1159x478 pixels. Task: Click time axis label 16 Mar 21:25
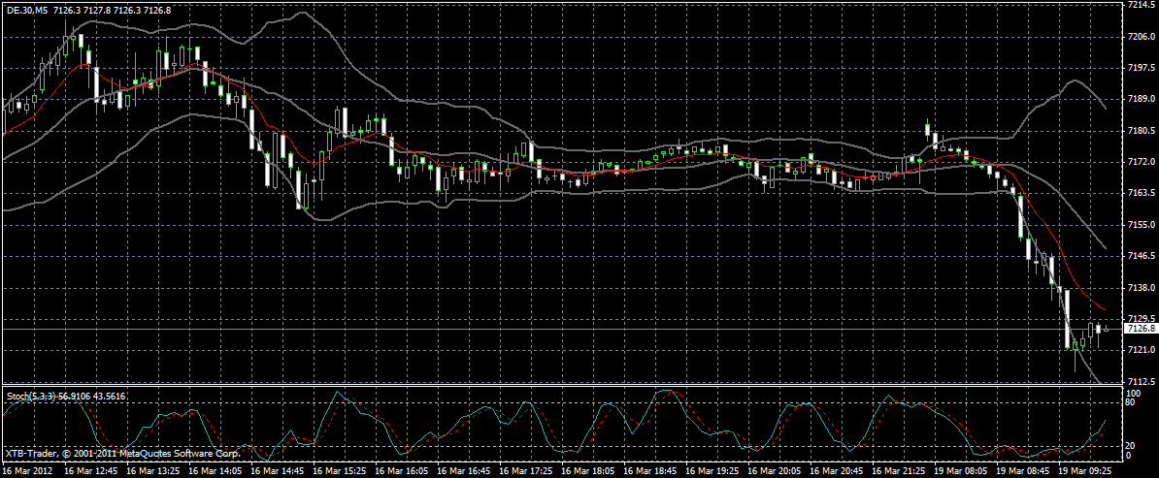click(898, 470)
